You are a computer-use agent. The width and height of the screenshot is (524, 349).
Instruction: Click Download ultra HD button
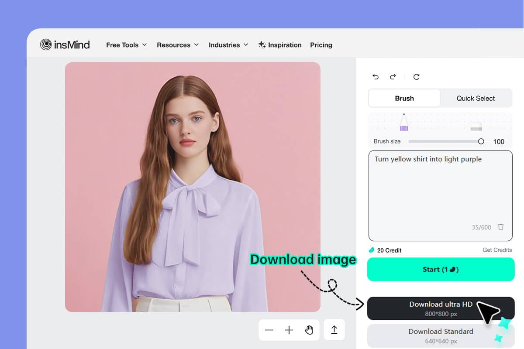pos(441,308)
